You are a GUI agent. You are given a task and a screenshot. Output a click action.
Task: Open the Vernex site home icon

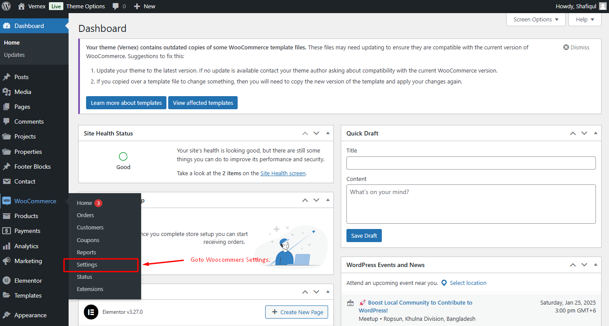21,6
